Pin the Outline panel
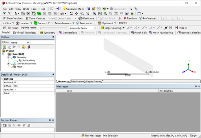Image resolution: width=201 pixels, height=138 pixels. point(53,37)
